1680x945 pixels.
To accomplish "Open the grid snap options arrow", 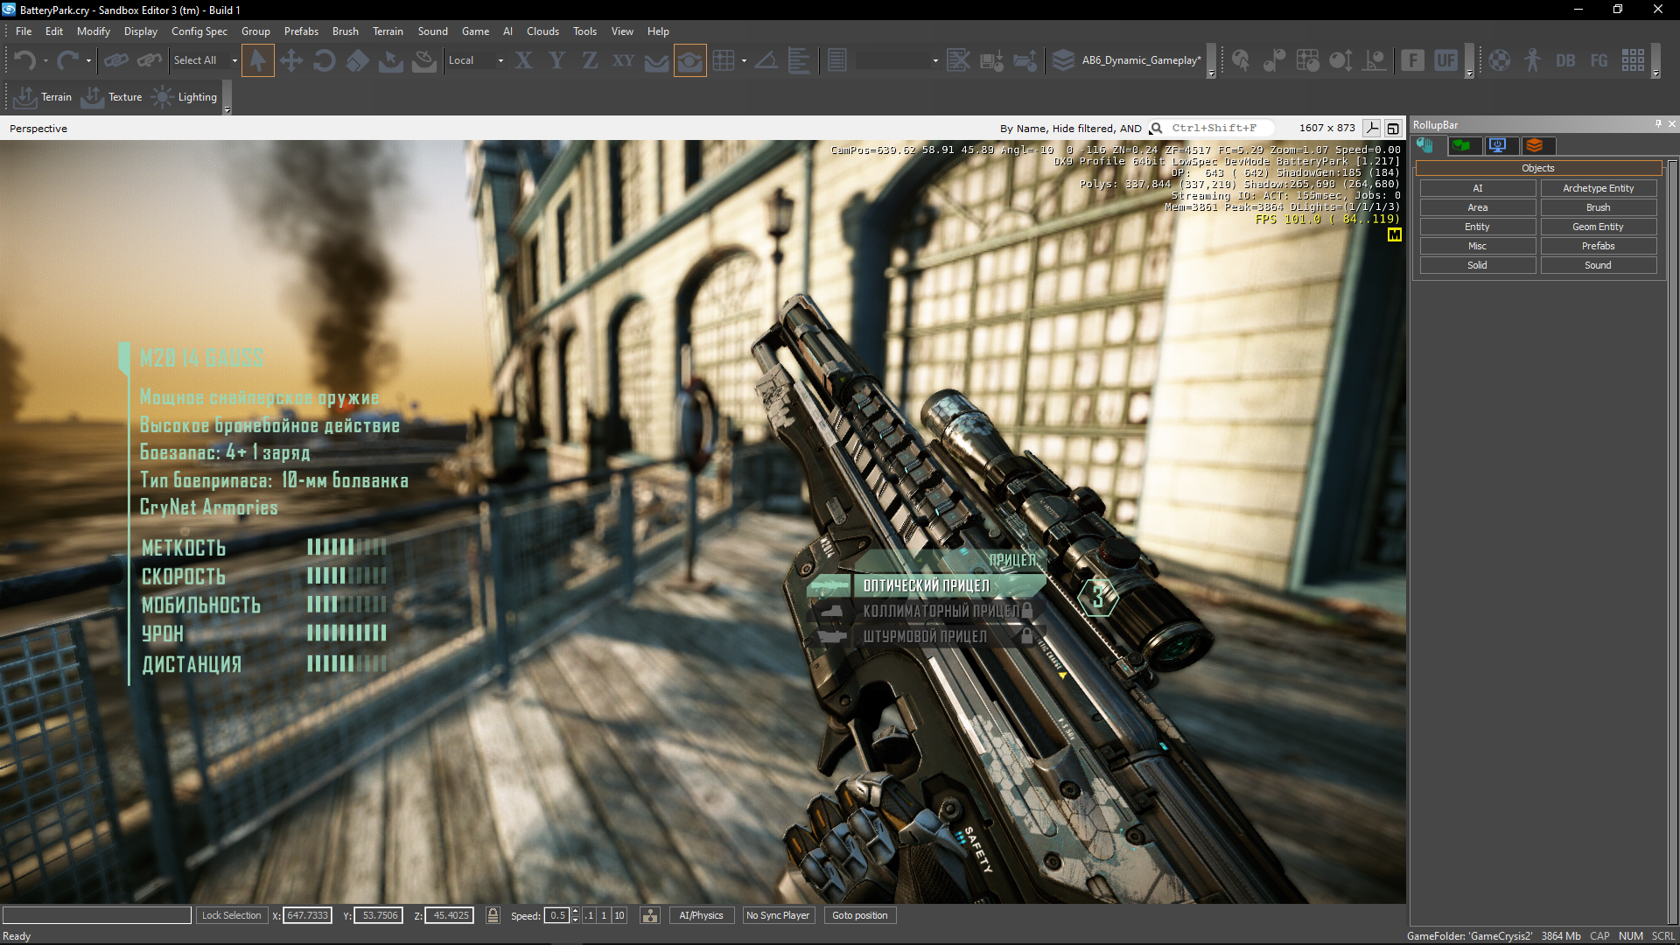I will tap(744, 60).
